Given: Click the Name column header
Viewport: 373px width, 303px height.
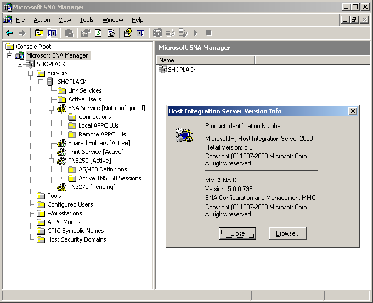Looking at the screenshot, I should tap(206, 60).
